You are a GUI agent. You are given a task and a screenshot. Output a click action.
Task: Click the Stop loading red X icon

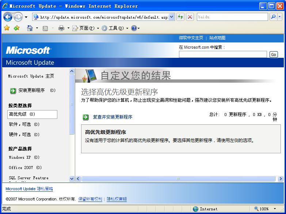point(190,17)
